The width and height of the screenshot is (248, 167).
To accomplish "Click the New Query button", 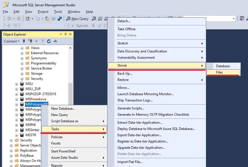I will pyautogui.click(x=77, y=19).
